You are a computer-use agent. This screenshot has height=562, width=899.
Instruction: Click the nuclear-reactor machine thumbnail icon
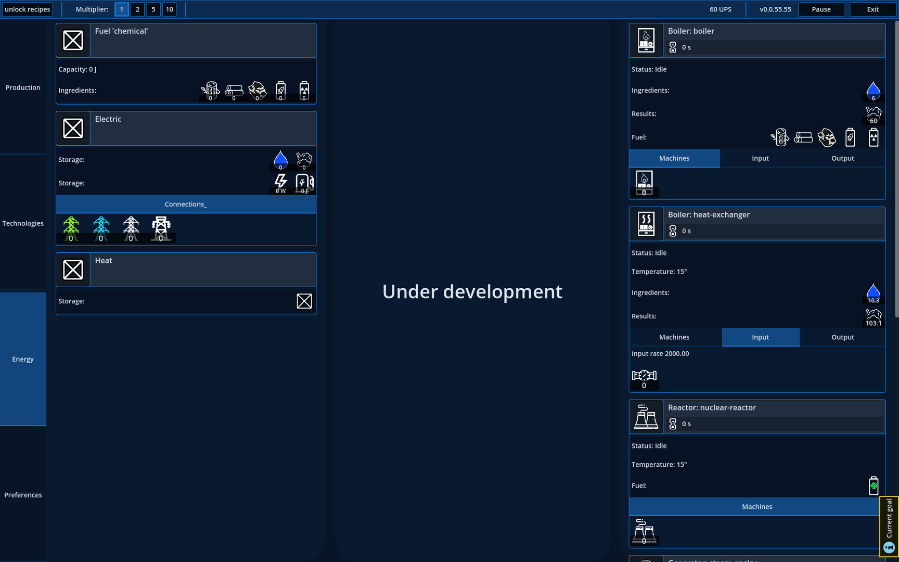coord(644,532)
